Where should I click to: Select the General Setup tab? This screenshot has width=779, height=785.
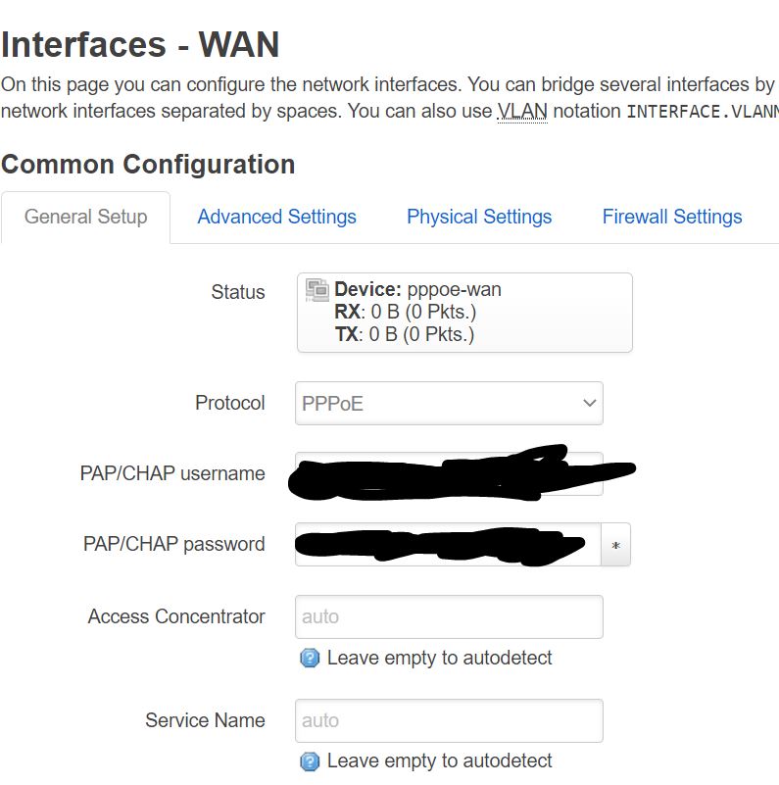(86, 217)
